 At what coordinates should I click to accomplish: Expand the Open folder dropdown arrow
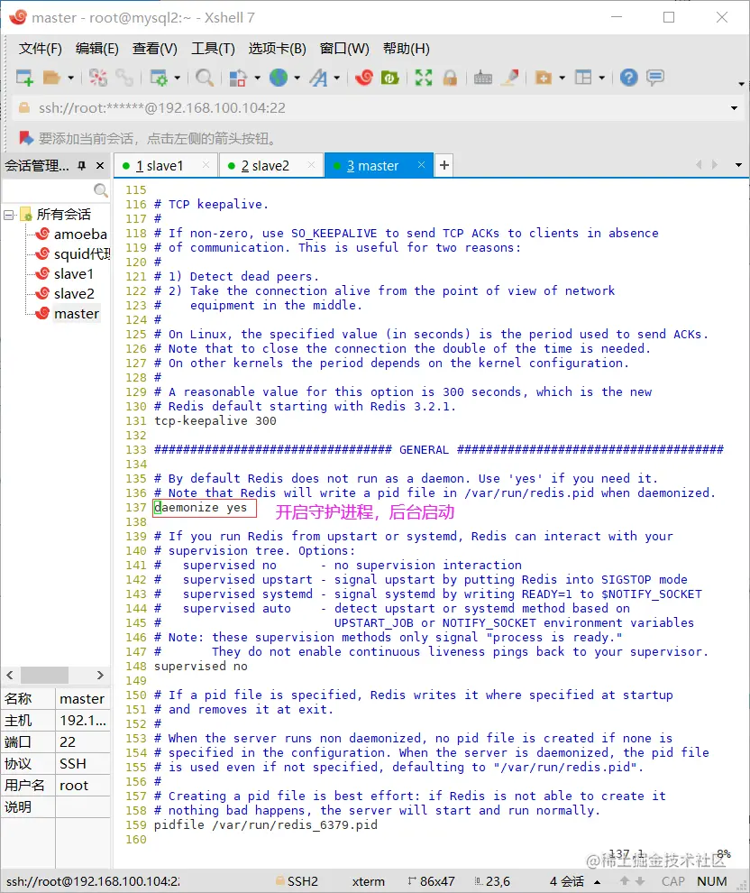(70, 78)
